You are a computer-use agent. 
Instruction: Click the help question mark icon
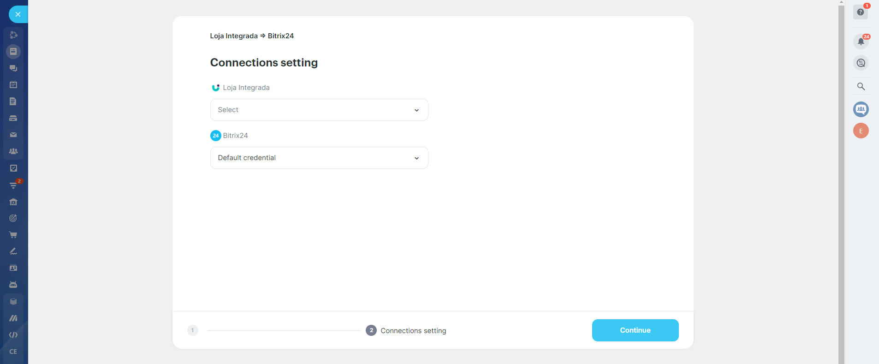click(x=861, y=12)
